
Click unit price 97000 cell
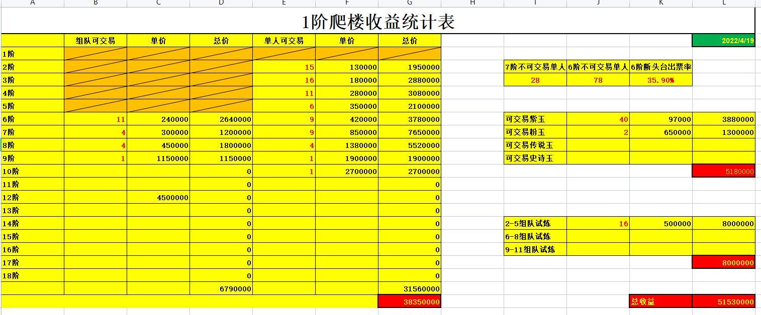pyautogui.click(x=661, y=119)
